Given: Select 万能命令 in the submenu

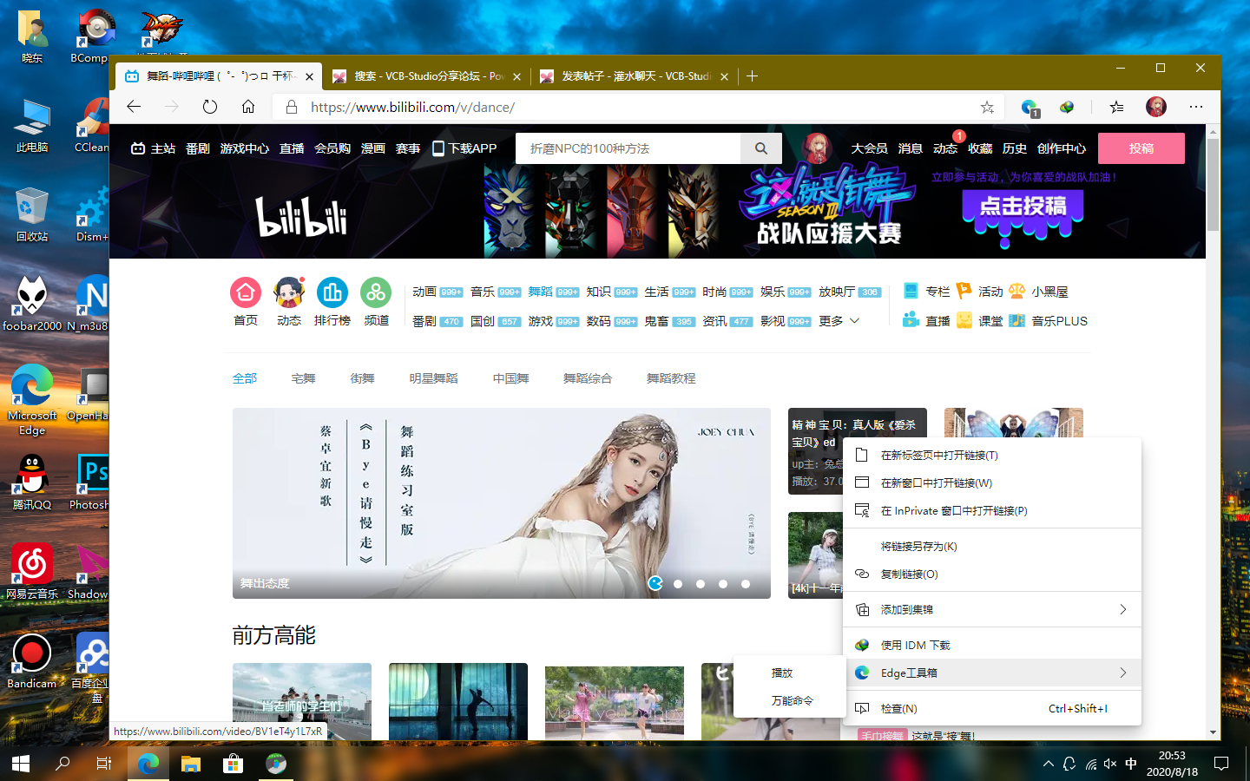Looking at the screenshot, I should coord(789,701).
